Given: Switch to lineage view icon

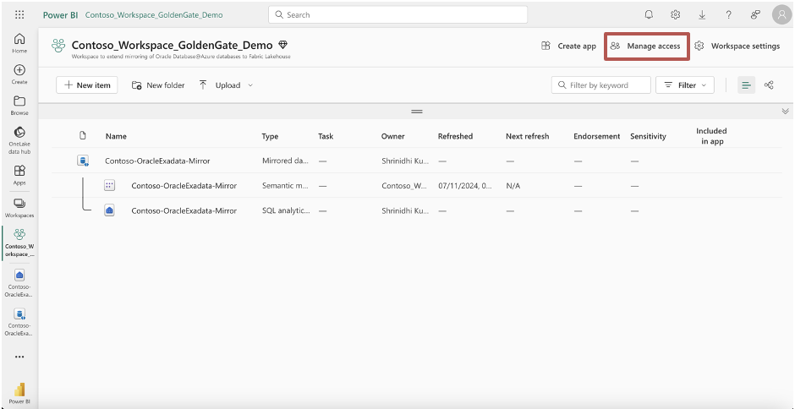Looking at the screenshot, I should (x=769, y=85).
